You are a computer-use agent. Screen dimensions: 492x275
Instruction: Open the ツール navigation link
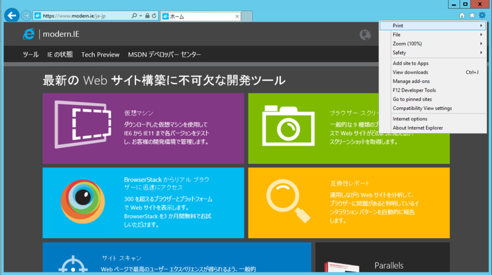coord(31,55)
